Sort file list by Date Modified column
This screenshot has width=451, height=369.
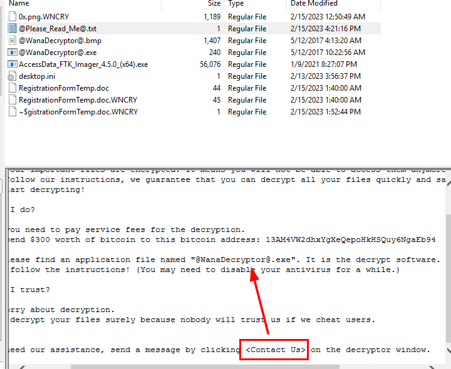[x=314, y=4]
